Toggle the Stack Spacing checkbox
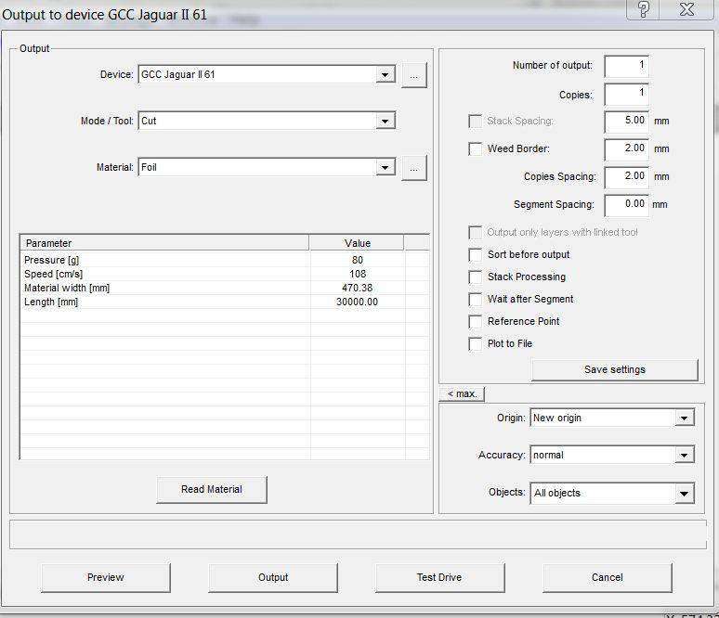This screenshot has height=618, width=719. tap(475, 122)
